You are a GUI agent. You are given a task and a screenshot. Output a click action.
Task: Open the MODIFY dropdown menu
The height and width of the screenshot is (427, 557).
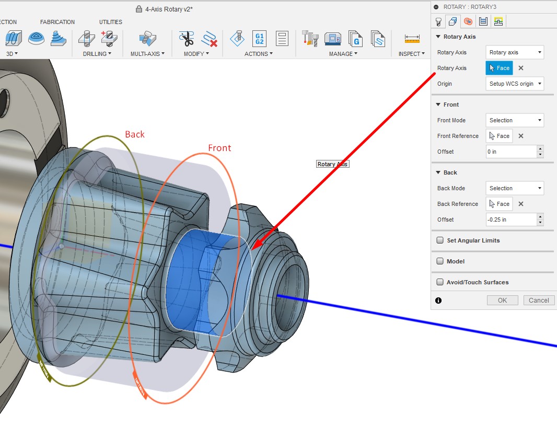196,54
